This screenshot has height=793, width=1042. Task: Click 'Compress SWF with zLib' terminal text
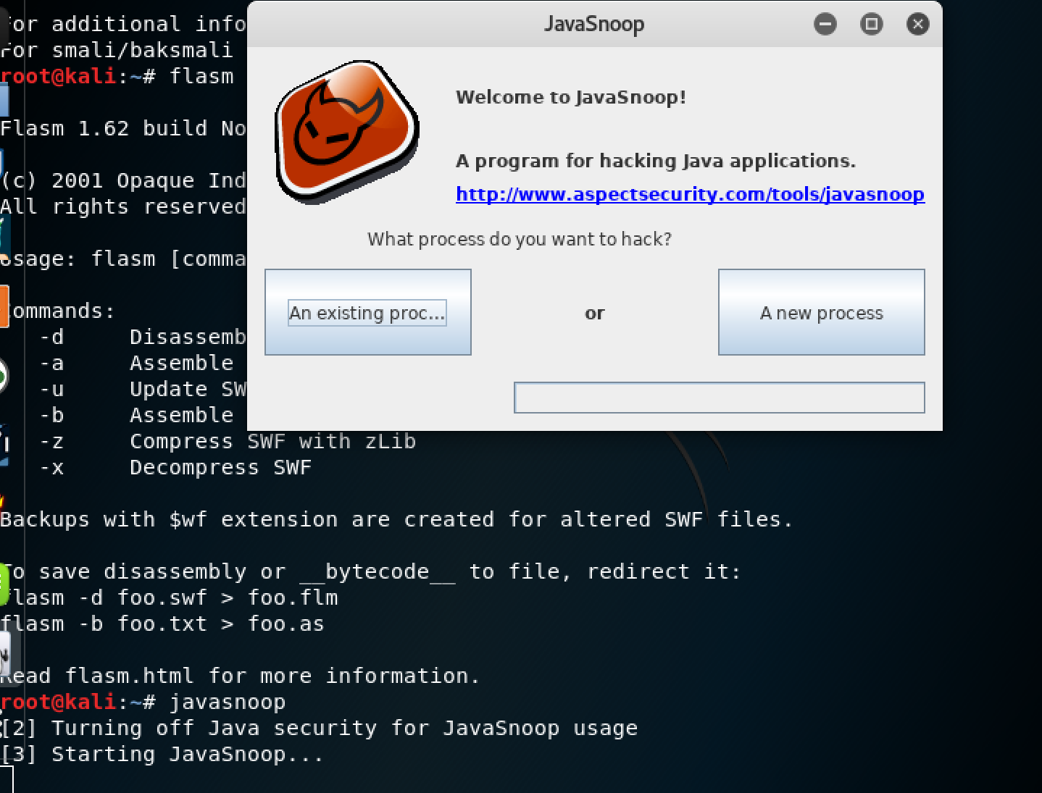point(273,441)
